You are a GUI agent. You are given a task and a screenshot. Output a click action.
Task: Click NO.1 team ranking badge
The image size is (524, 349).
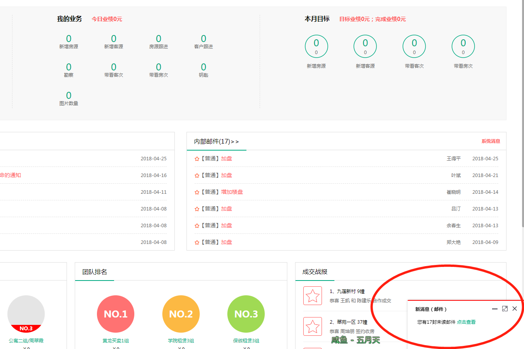116,314
